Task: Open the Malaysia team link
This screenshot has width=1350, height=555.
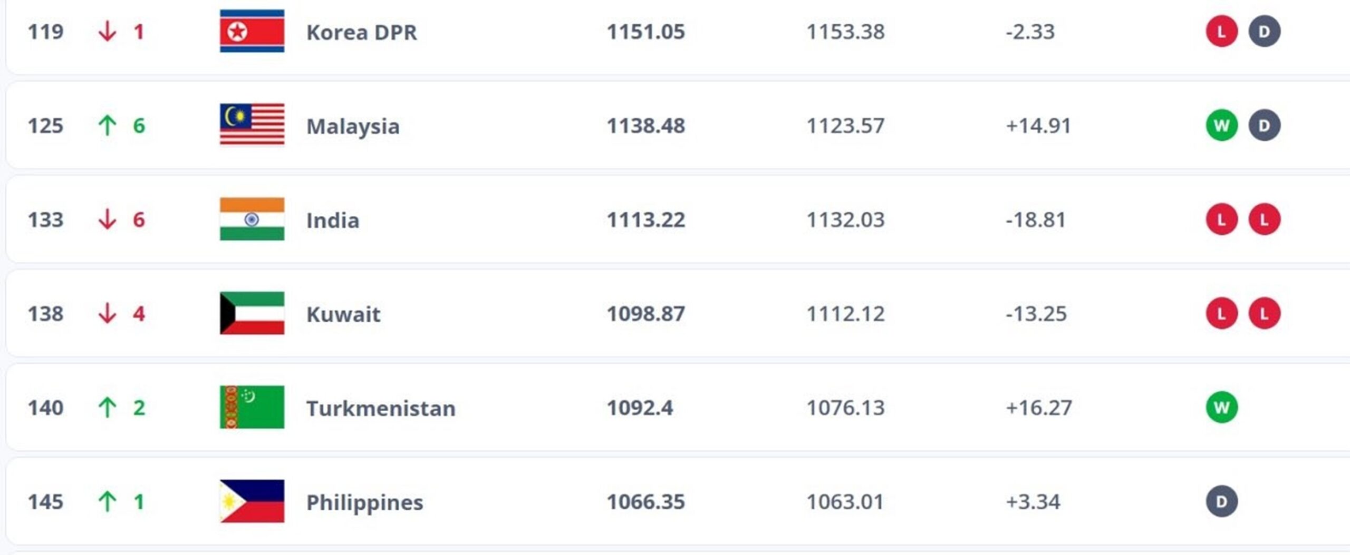Action: pos(353,127)
